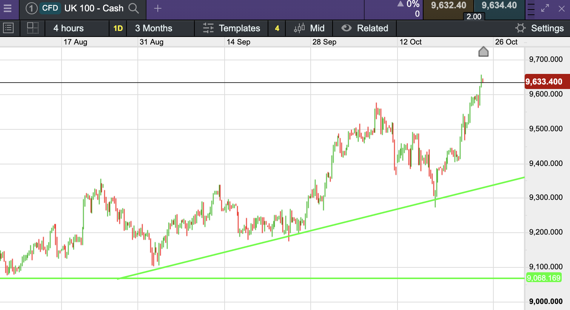The height and width of the screenshot is (310, 570).
Task: Click the 9,200.000 axis label
Action: click(x=546, y=232)
